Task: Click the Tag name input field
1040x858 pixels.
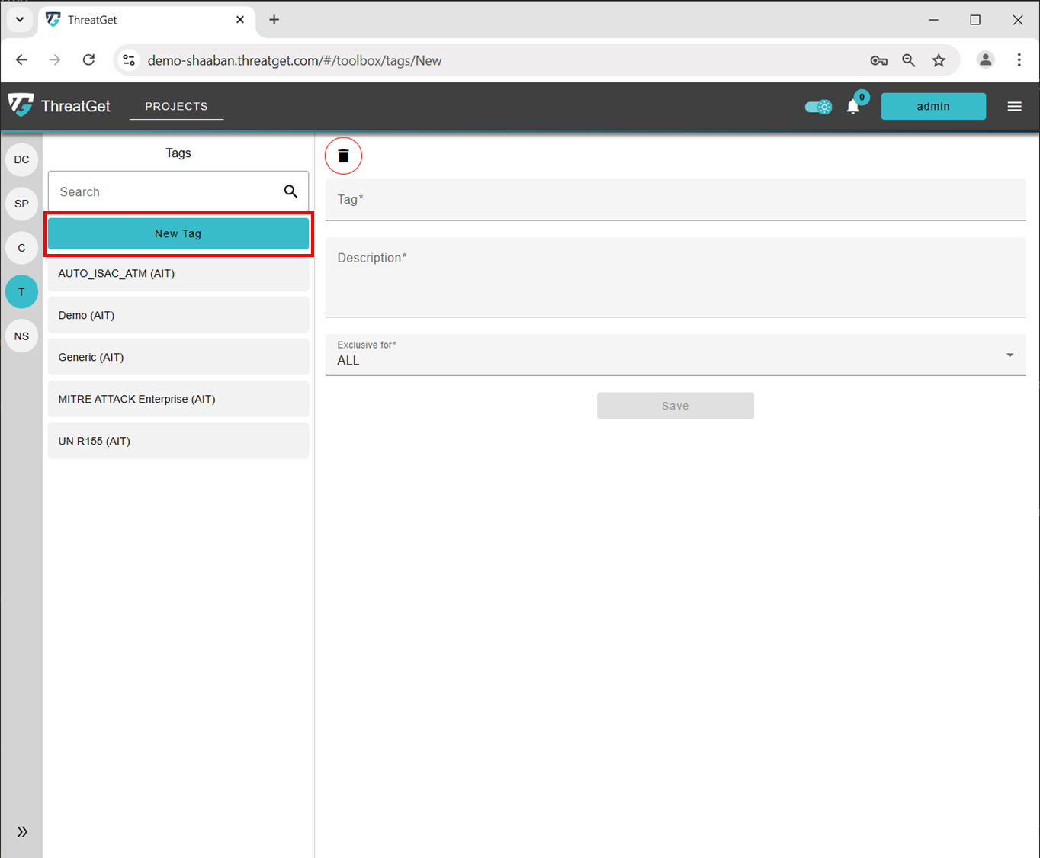Action: coord(675,200)
